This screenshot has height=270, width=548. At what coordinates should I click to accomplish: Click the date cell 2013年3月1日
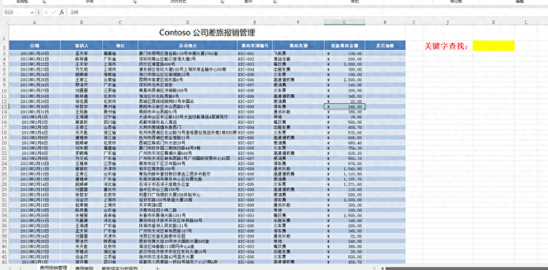point(35,262)
